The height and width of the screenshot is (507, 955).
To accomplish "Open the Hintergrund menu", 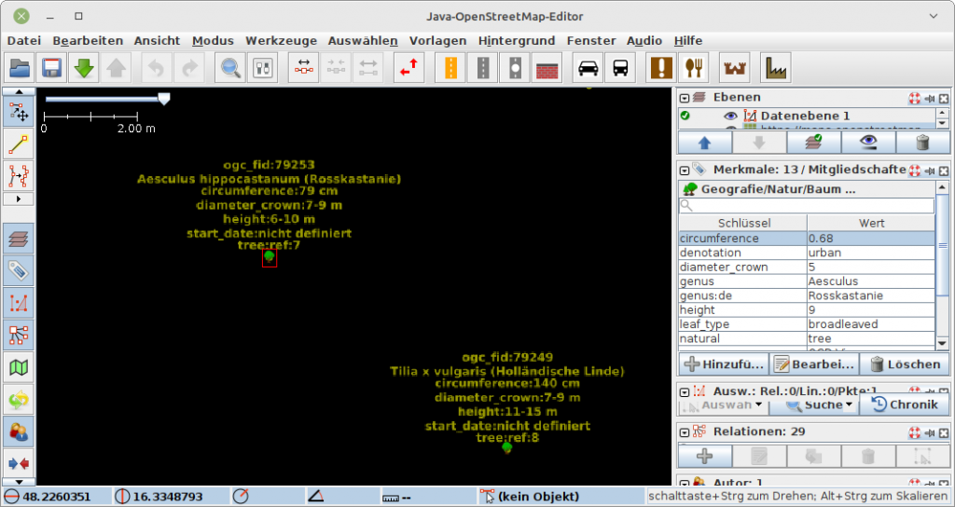I will [x=516, y=40].
